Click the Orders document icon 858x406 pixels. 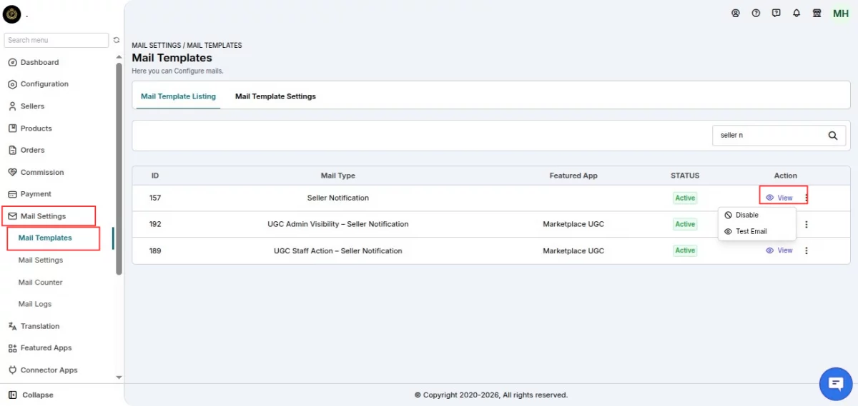click(12, 151)
